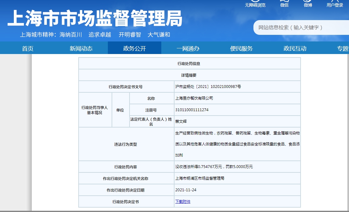The height and width of the screenshot is (212, 349).
Task: Open the 新闻动态 navigation menu
Action: [x=81, y=48]
